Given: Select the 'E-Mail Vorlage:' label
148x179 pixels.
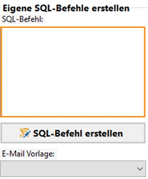Looking at the screenshot, I should pos(28,153).
